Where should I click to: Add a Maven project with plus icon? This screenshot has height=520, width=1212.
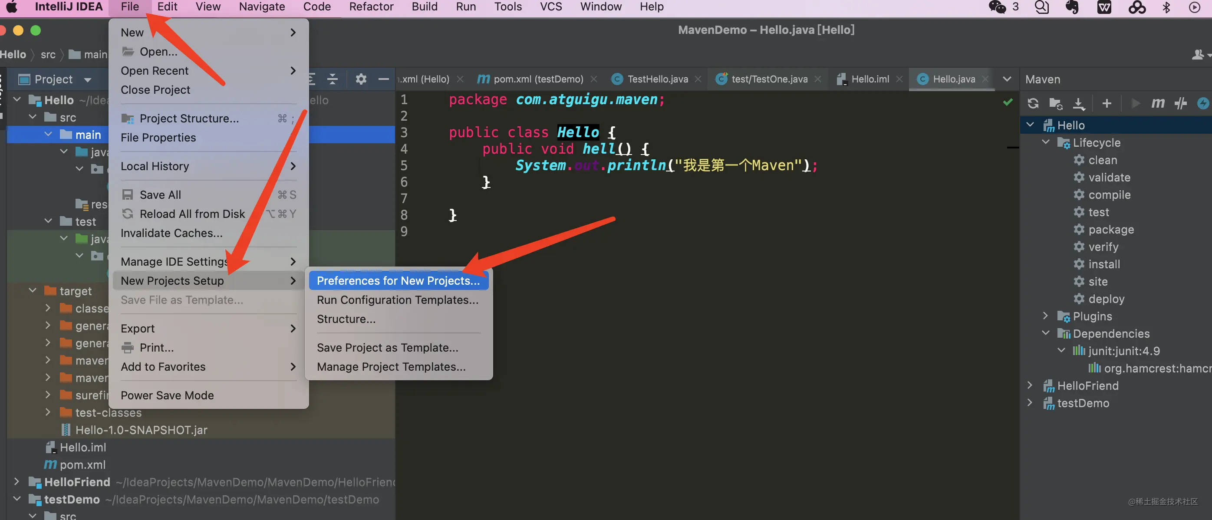[x=1107, y=104]
